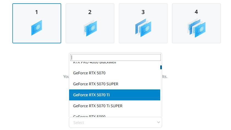The width and height of the screenshot is (231, 130).
Task: Click the quad GPU cards icon
Action: [196, 28]
